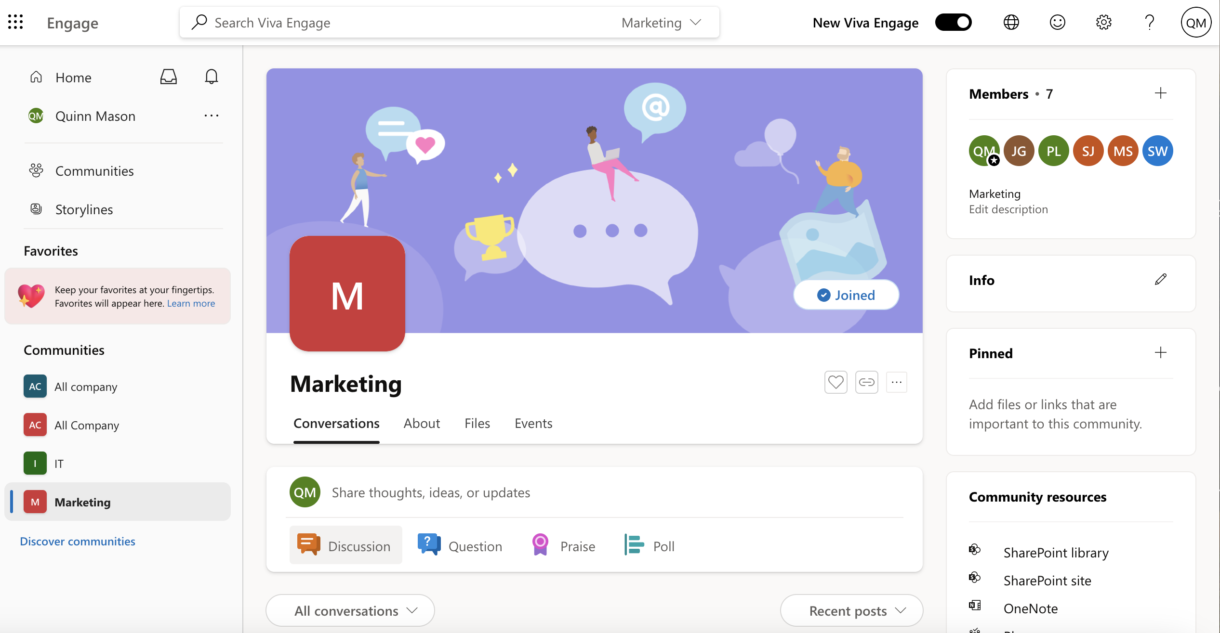Select Question post type

(460, 545)
